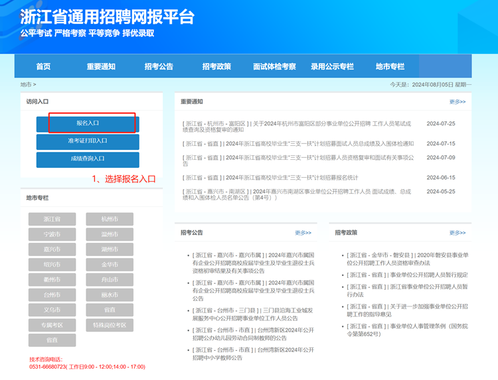Select 成绩查询入口 button
Image resolution: width=498 pixels, height=380 pixels.
click(88, 159)
